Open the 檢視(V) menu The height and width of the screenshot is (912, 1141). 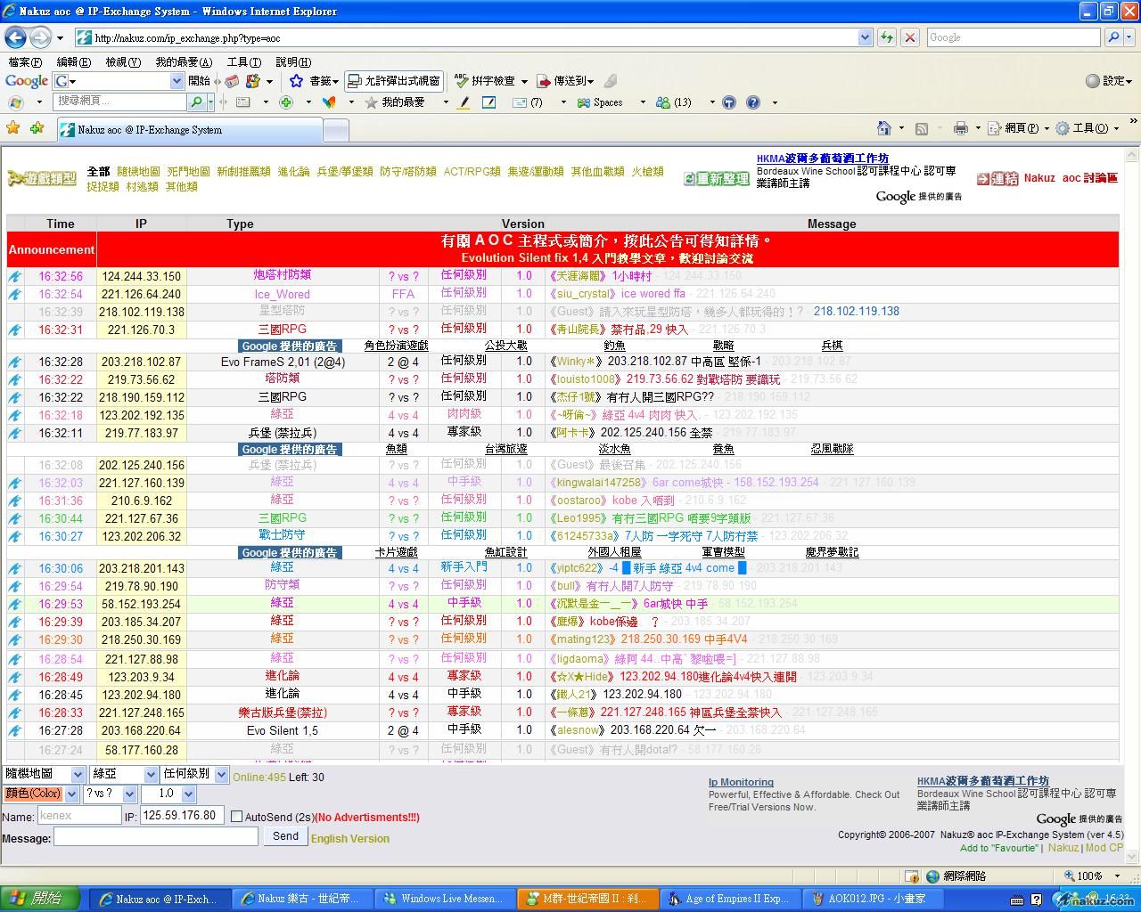pyautogui.click(x=123, y=61)
